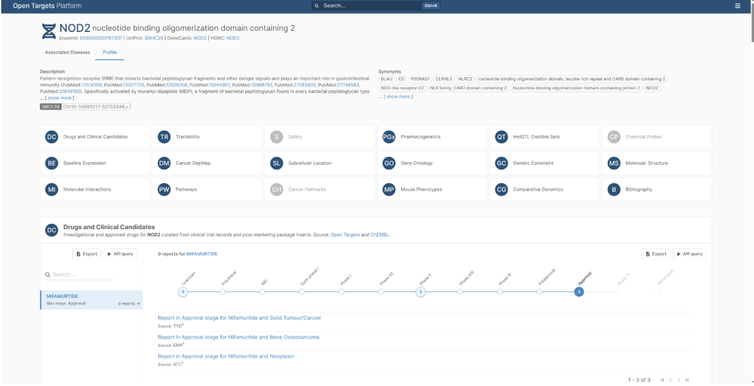Screen dimensions: 754x386
Task: Select the IND stage node
Action: [262, 292]
